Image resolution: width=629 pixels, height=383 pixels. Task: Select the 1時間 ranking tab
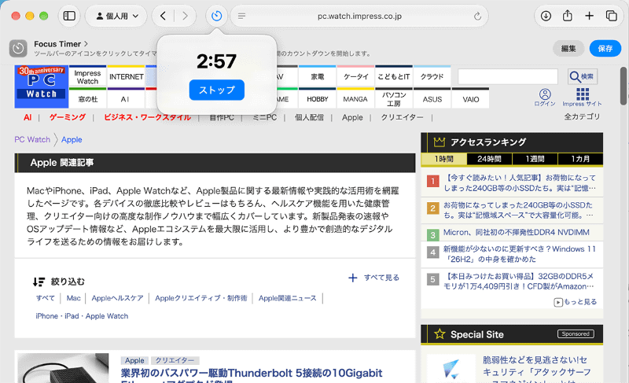[443, 159]
